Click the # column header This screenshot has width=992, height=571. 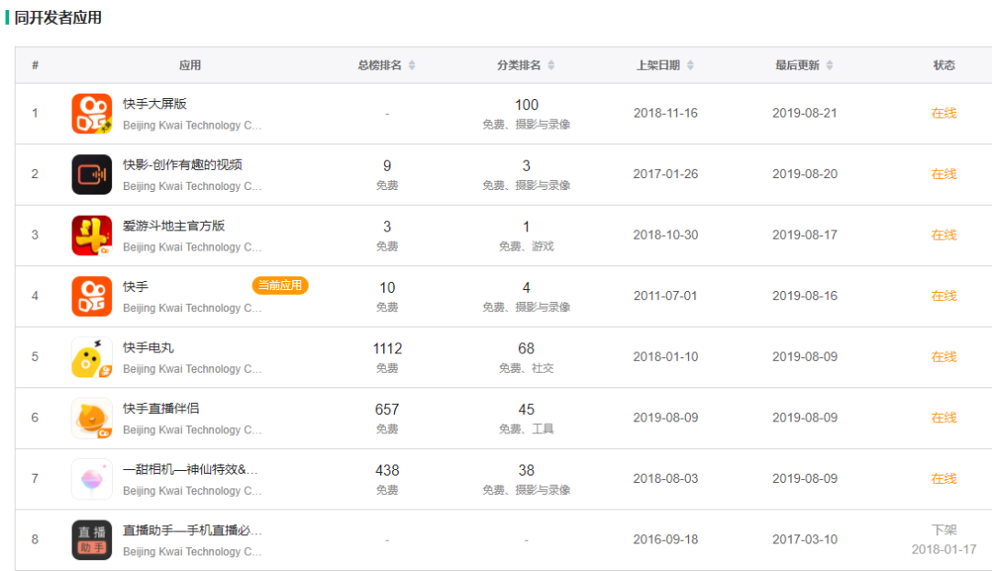tap(35, 65)
